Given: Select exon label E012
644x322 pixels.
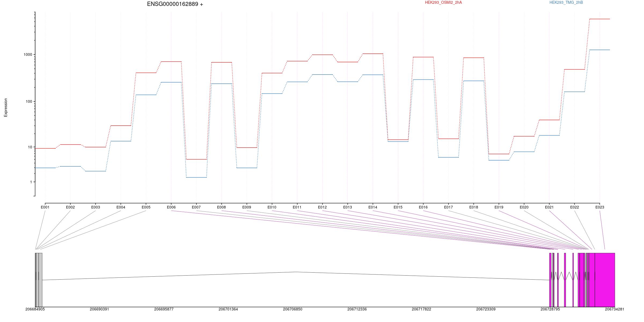Looking at the screenshot, I should 322,207.
